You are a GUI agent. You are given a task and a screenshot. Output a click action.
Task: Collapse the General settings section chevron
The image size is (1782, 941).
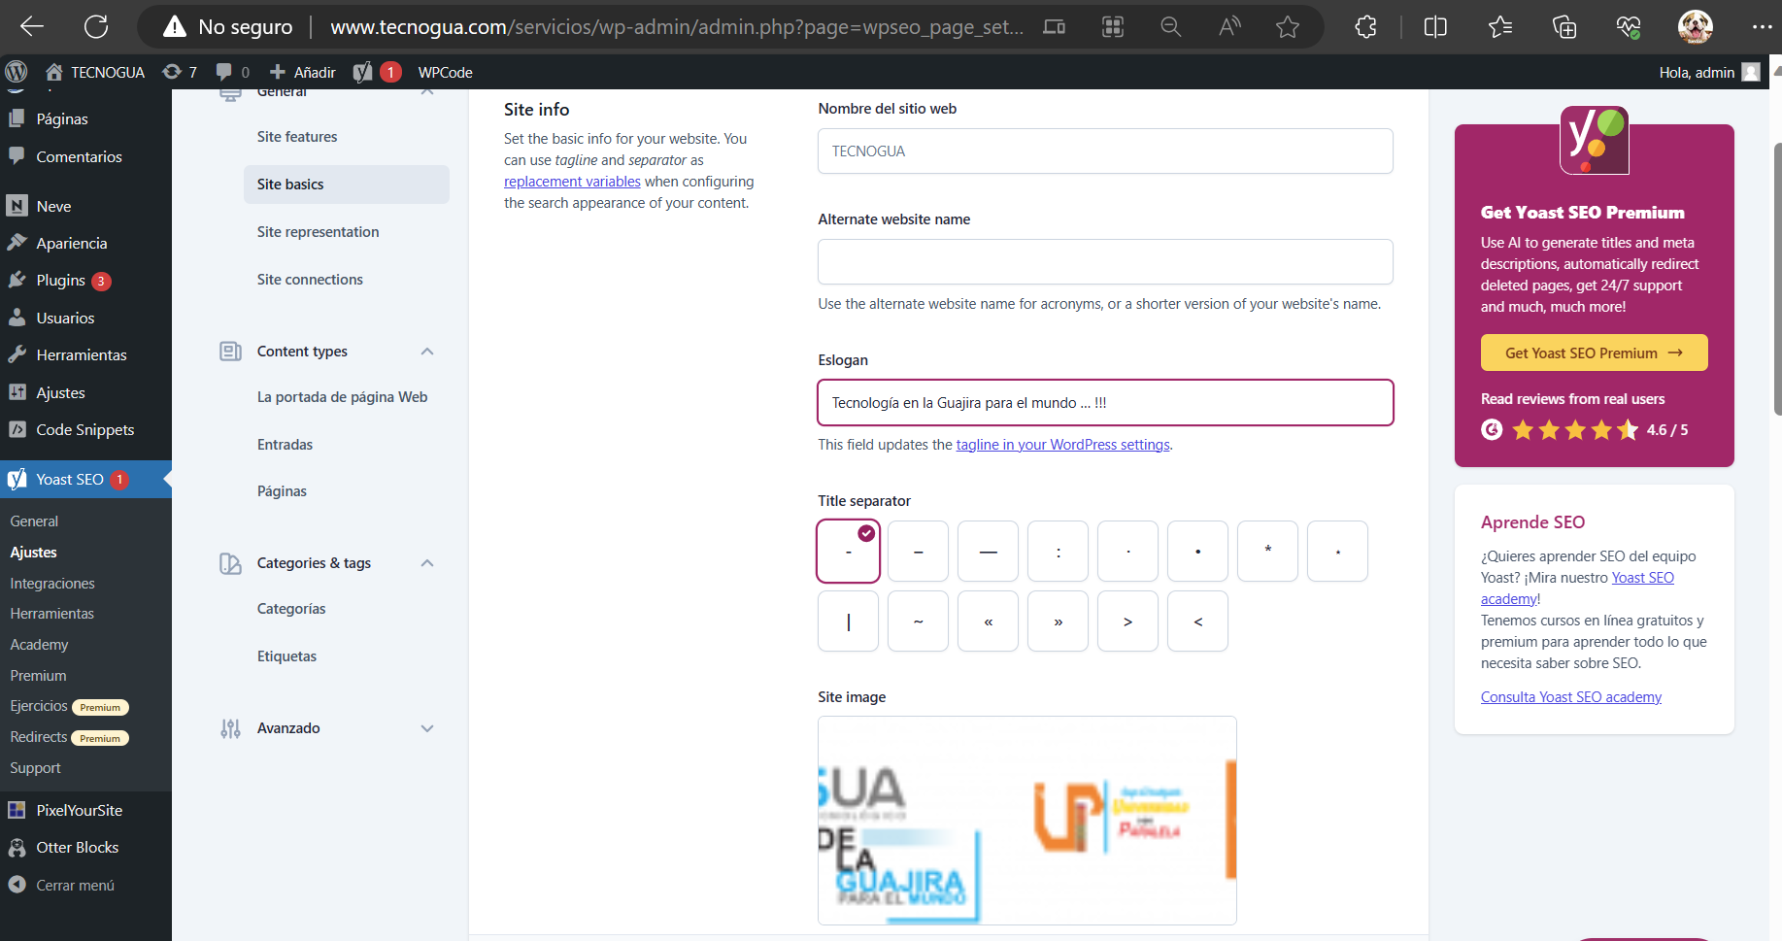427,92
